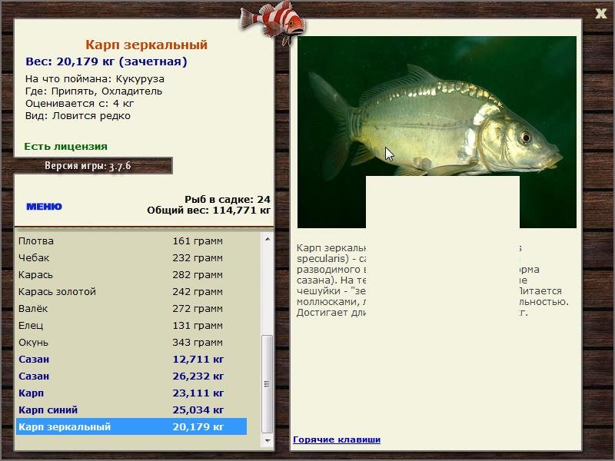Click the fish list scrollbar thumb
The width and height of the screenshot is (615, 461).
[x=268, y=383]
